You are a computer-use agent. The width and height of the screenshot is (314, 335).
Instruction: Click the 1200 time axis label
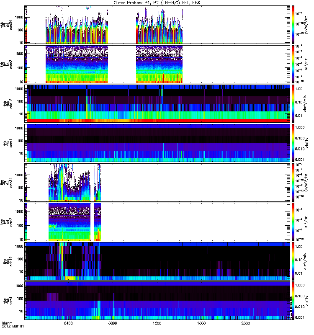point(157,323)
